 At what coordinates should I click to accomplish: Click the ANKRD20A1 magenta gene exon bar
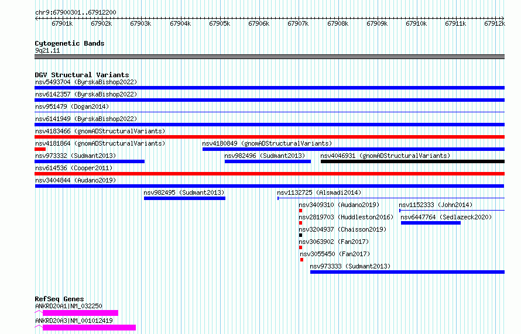coord(80,313)
